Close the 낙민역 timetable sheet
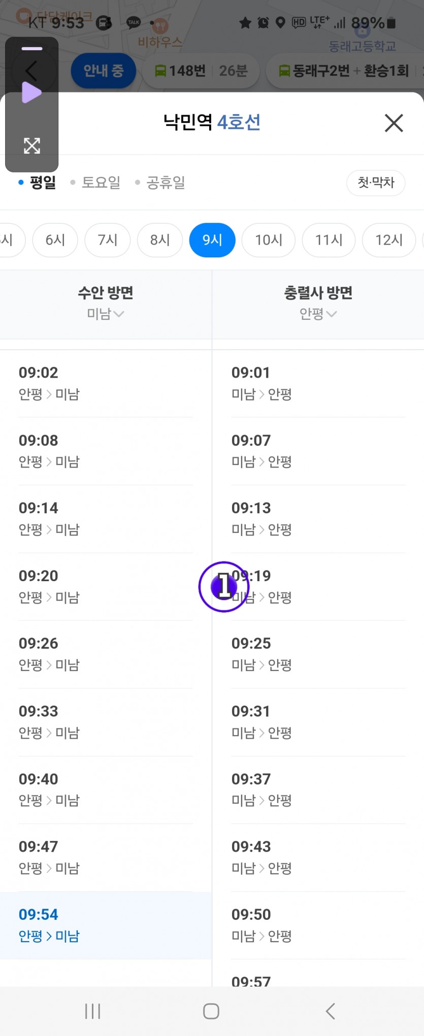 [x=394, y=123]
